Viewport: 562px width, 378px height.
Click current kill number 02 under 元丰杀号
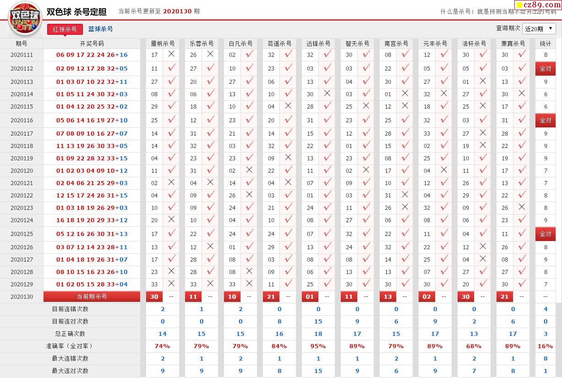(426, 296)
